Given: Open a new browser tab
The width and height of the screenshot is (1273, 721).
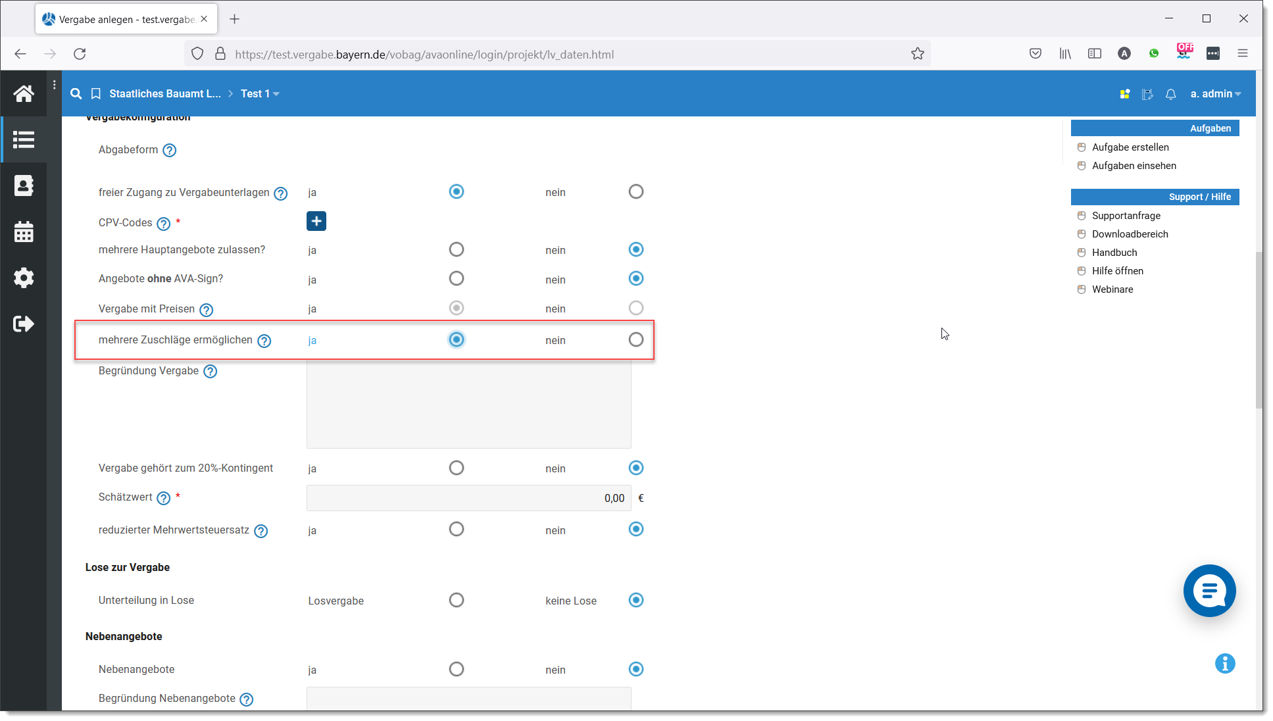Looking at the screenshot, I should point(235,19).
